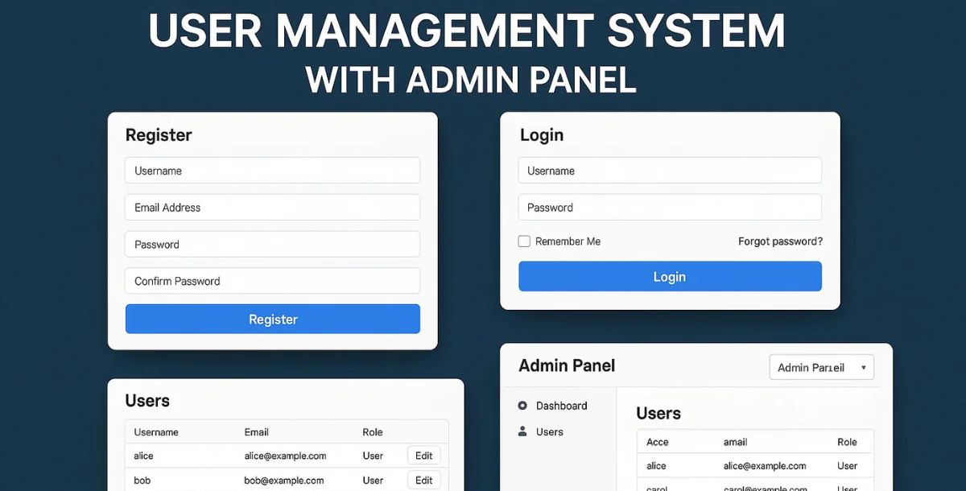Screen dimensions: 966x491
Task: Click the 'Acce' column header in Admin Panel
Action: coord(658,442)
